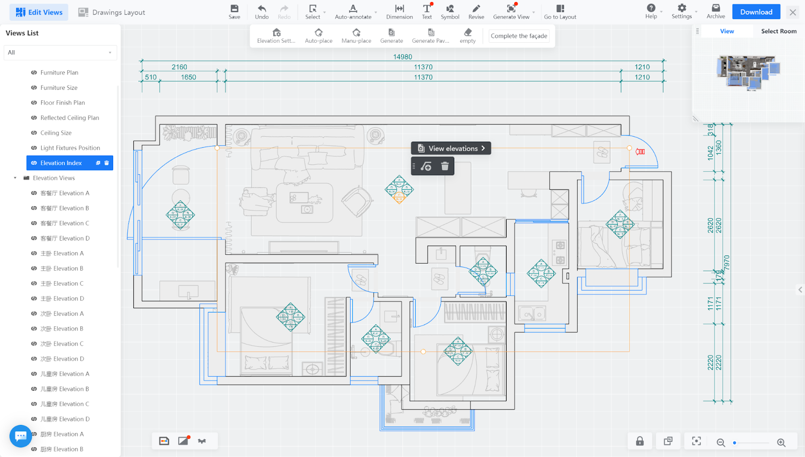The image size is (805, 457).
Task: Expand the Generate View dropdown arrow
Action: (x=534, y=12)
